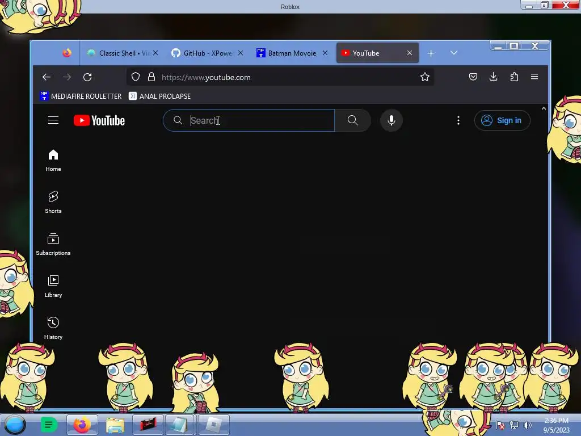Expand the list all tabs chevron
The width and height of the screenshot is (581, 436).
pos(453,53)
